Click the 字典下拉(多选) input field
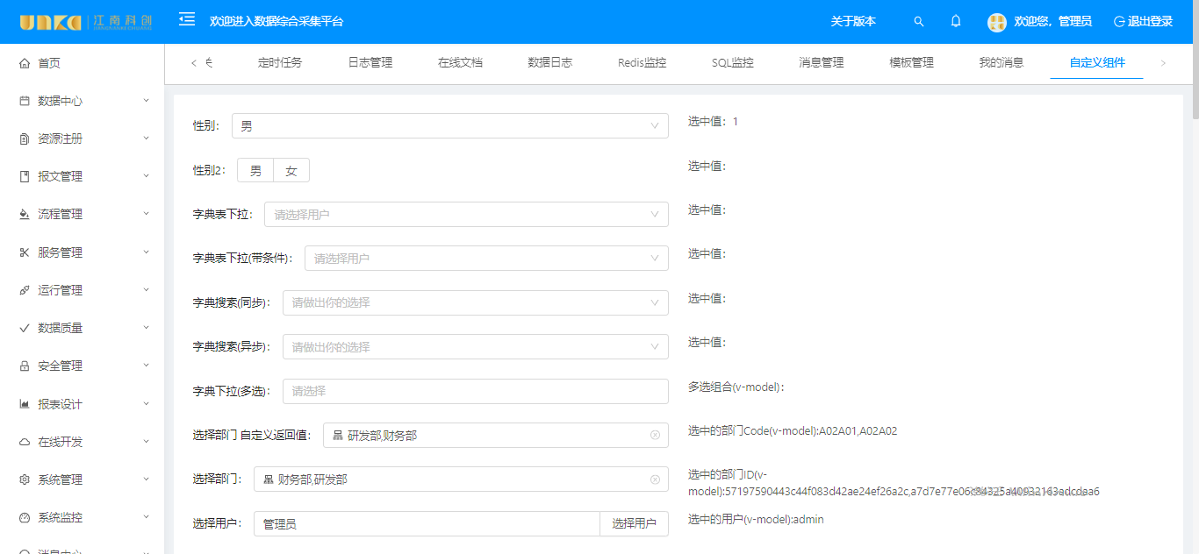Viewport: 1199px width, 554px height. pyautogui.click(x=475, y=391)
